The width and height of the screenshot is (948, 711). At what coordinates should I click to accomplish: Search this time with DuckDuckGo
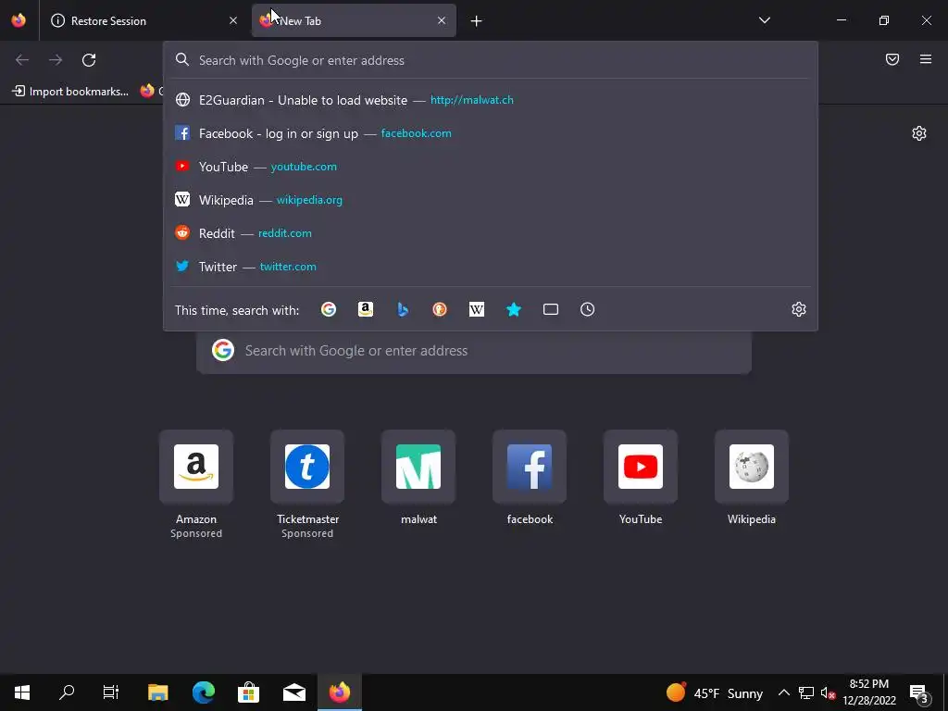(440, 309)
